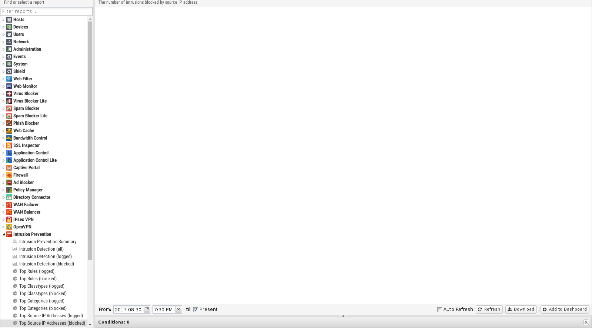Open Intrusion Detection (logged) report
This screenshot has height=328, width=592.
(46, 257)
